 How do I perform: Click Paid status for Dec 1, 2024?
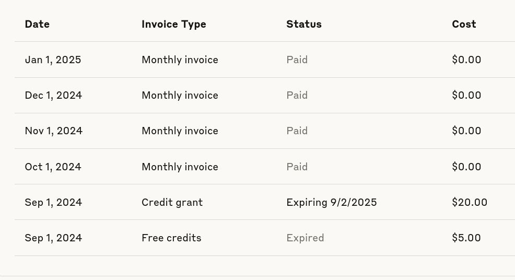pyautogui.click(x=297, y=95)
